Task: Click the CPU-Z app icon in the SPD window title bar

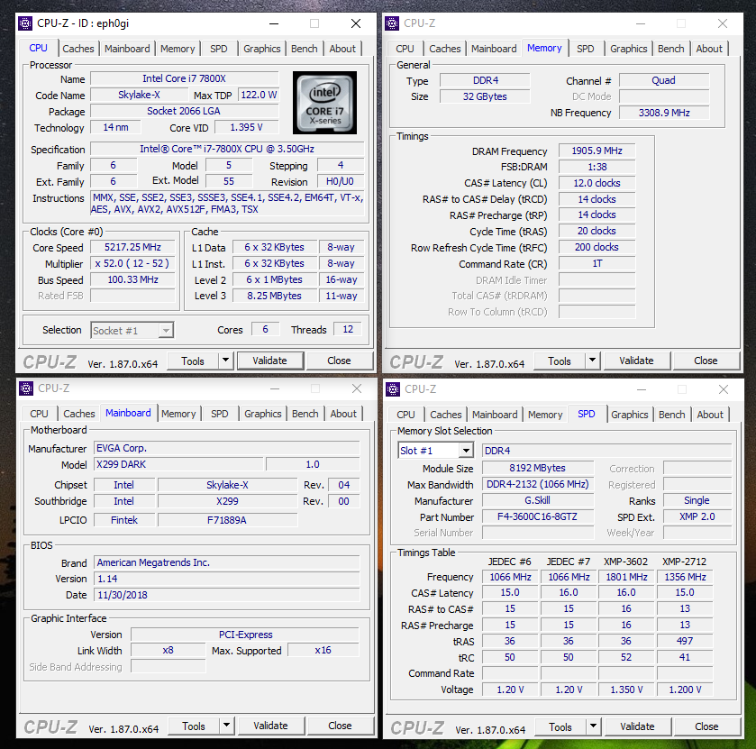Action: click(393, 388)
